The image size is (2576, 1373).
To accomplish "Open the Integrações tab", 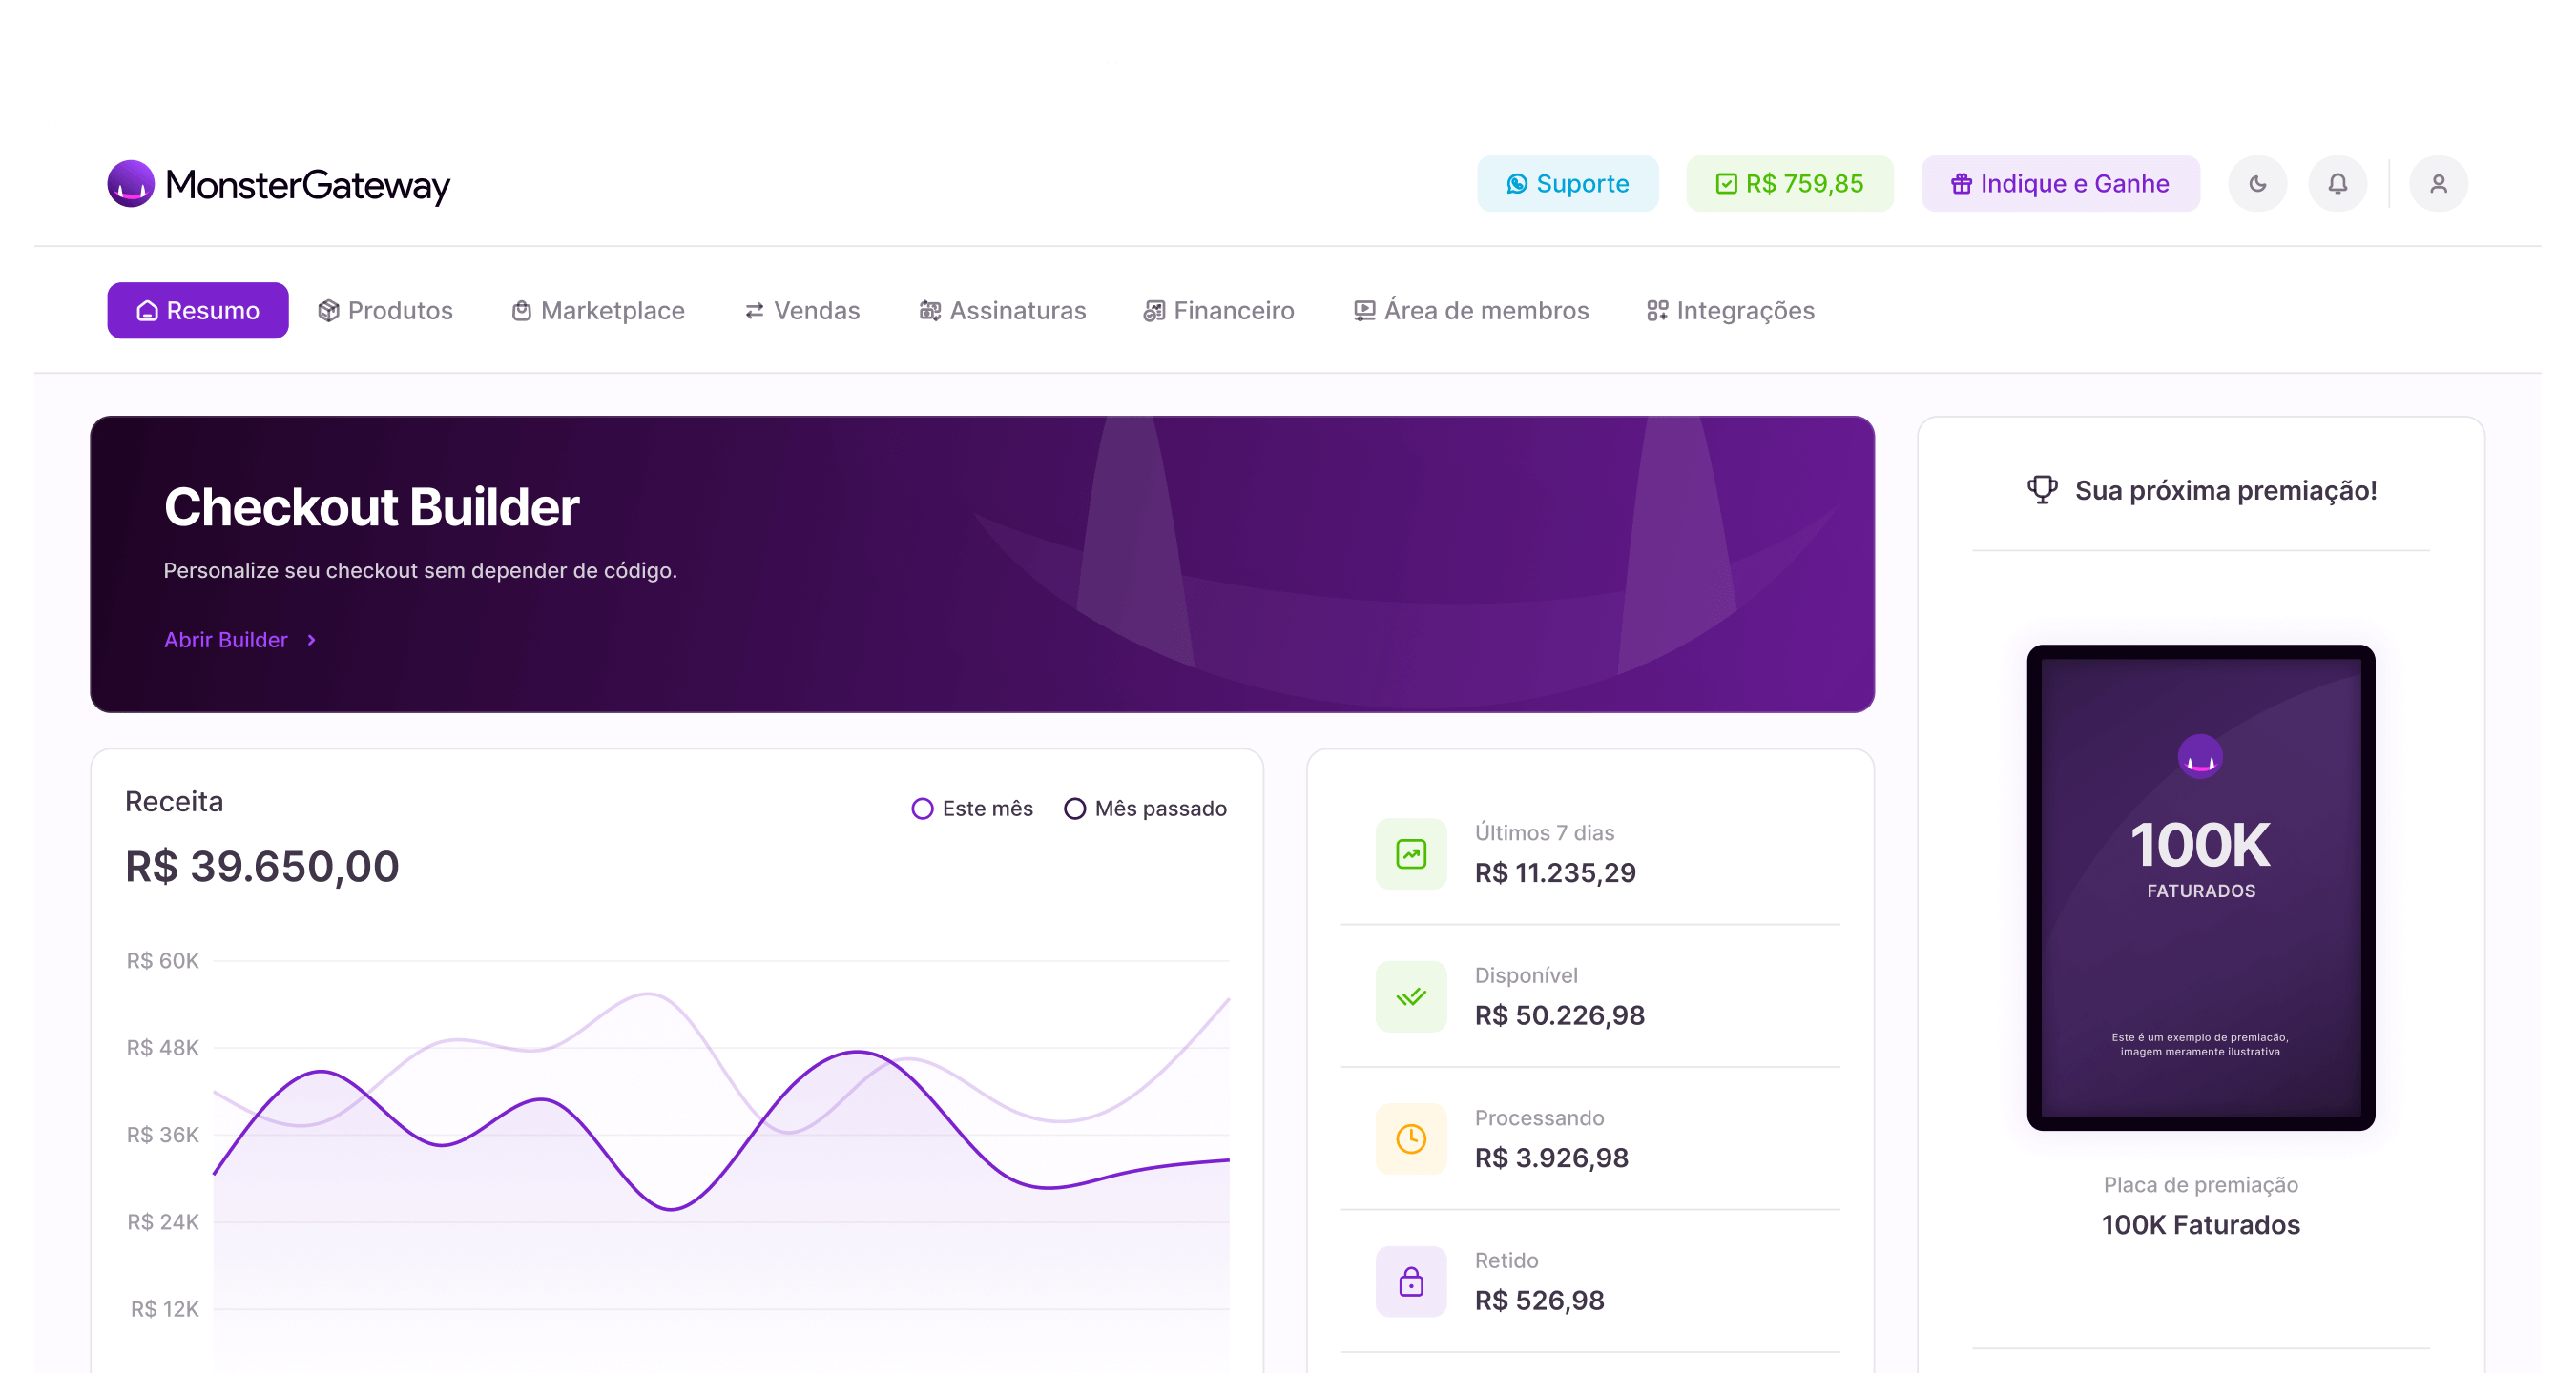I will (x=1730, y=311).
